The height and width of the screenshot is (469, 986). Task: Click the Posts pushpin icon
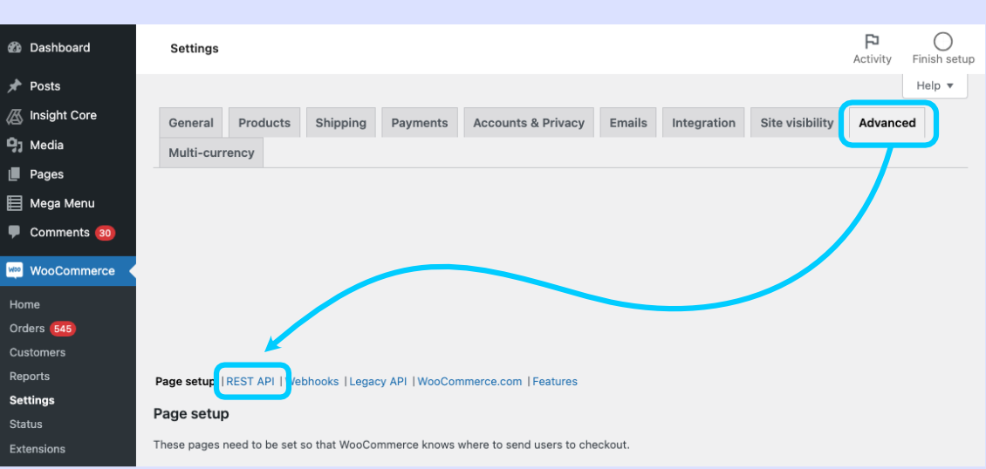coord(15,86)
